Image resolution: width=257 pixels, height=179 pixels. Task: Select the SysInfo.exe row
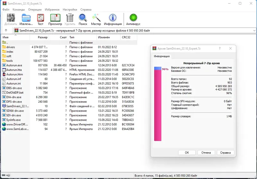coord(69,120)
